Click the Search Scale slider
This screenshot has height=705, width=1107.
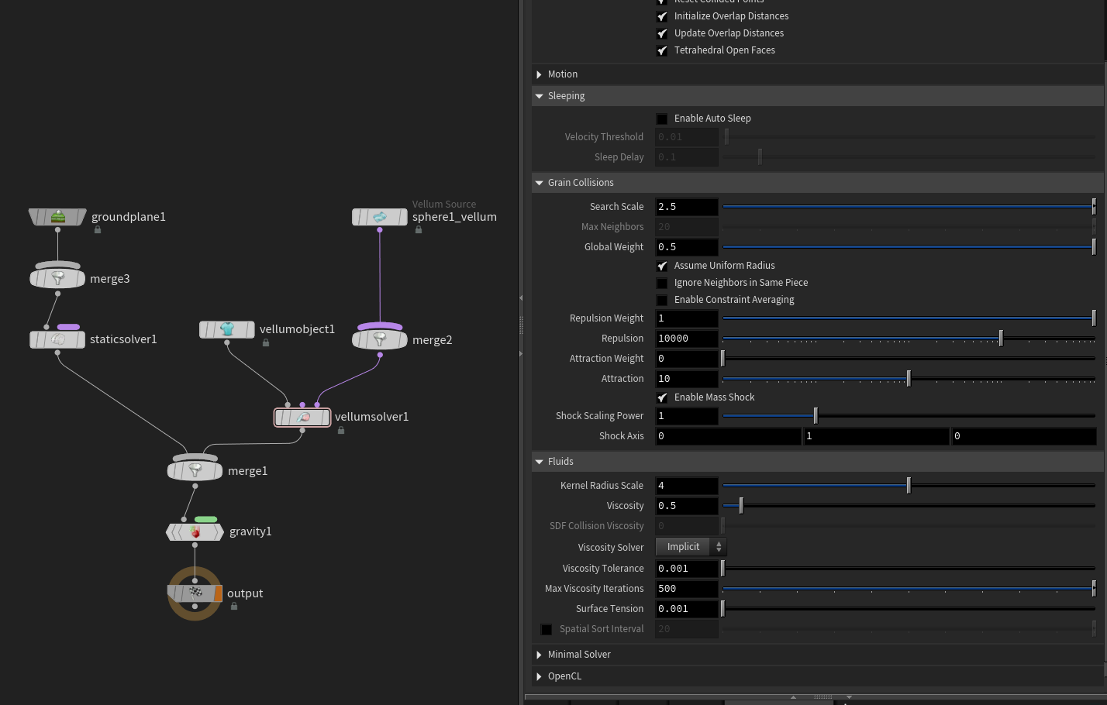909,207
